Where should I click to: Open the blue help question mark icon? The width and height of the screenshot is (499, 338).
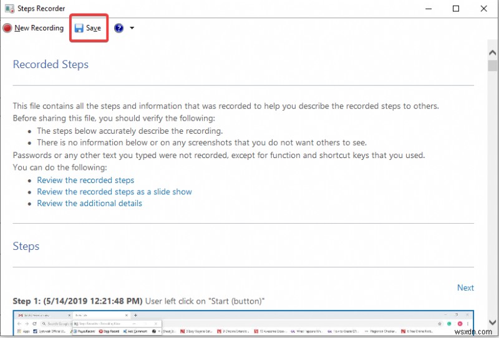tap(119, 28)
